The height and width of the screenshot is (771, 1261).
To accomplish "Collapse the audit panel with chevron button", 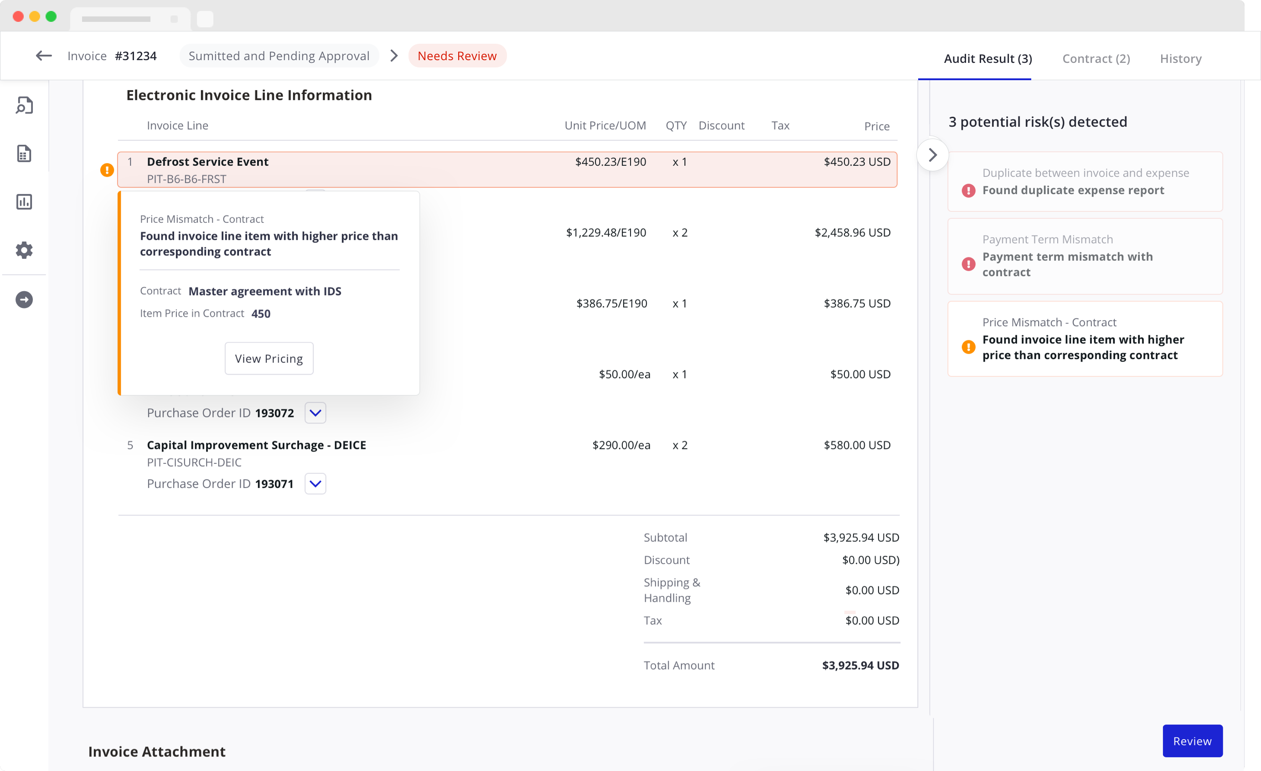I will coord(932,154).
